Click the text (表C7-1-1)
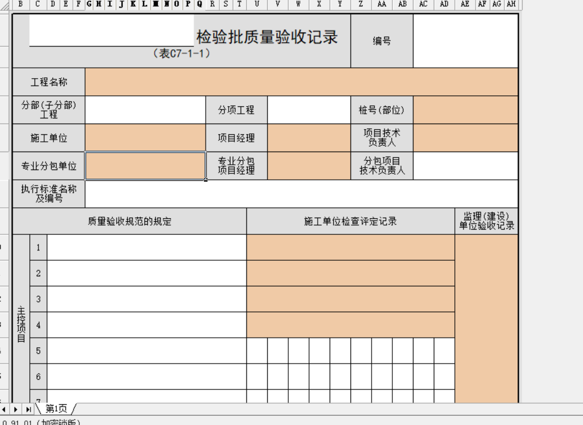This screenshot has width=583, height=425. (182, 53)
